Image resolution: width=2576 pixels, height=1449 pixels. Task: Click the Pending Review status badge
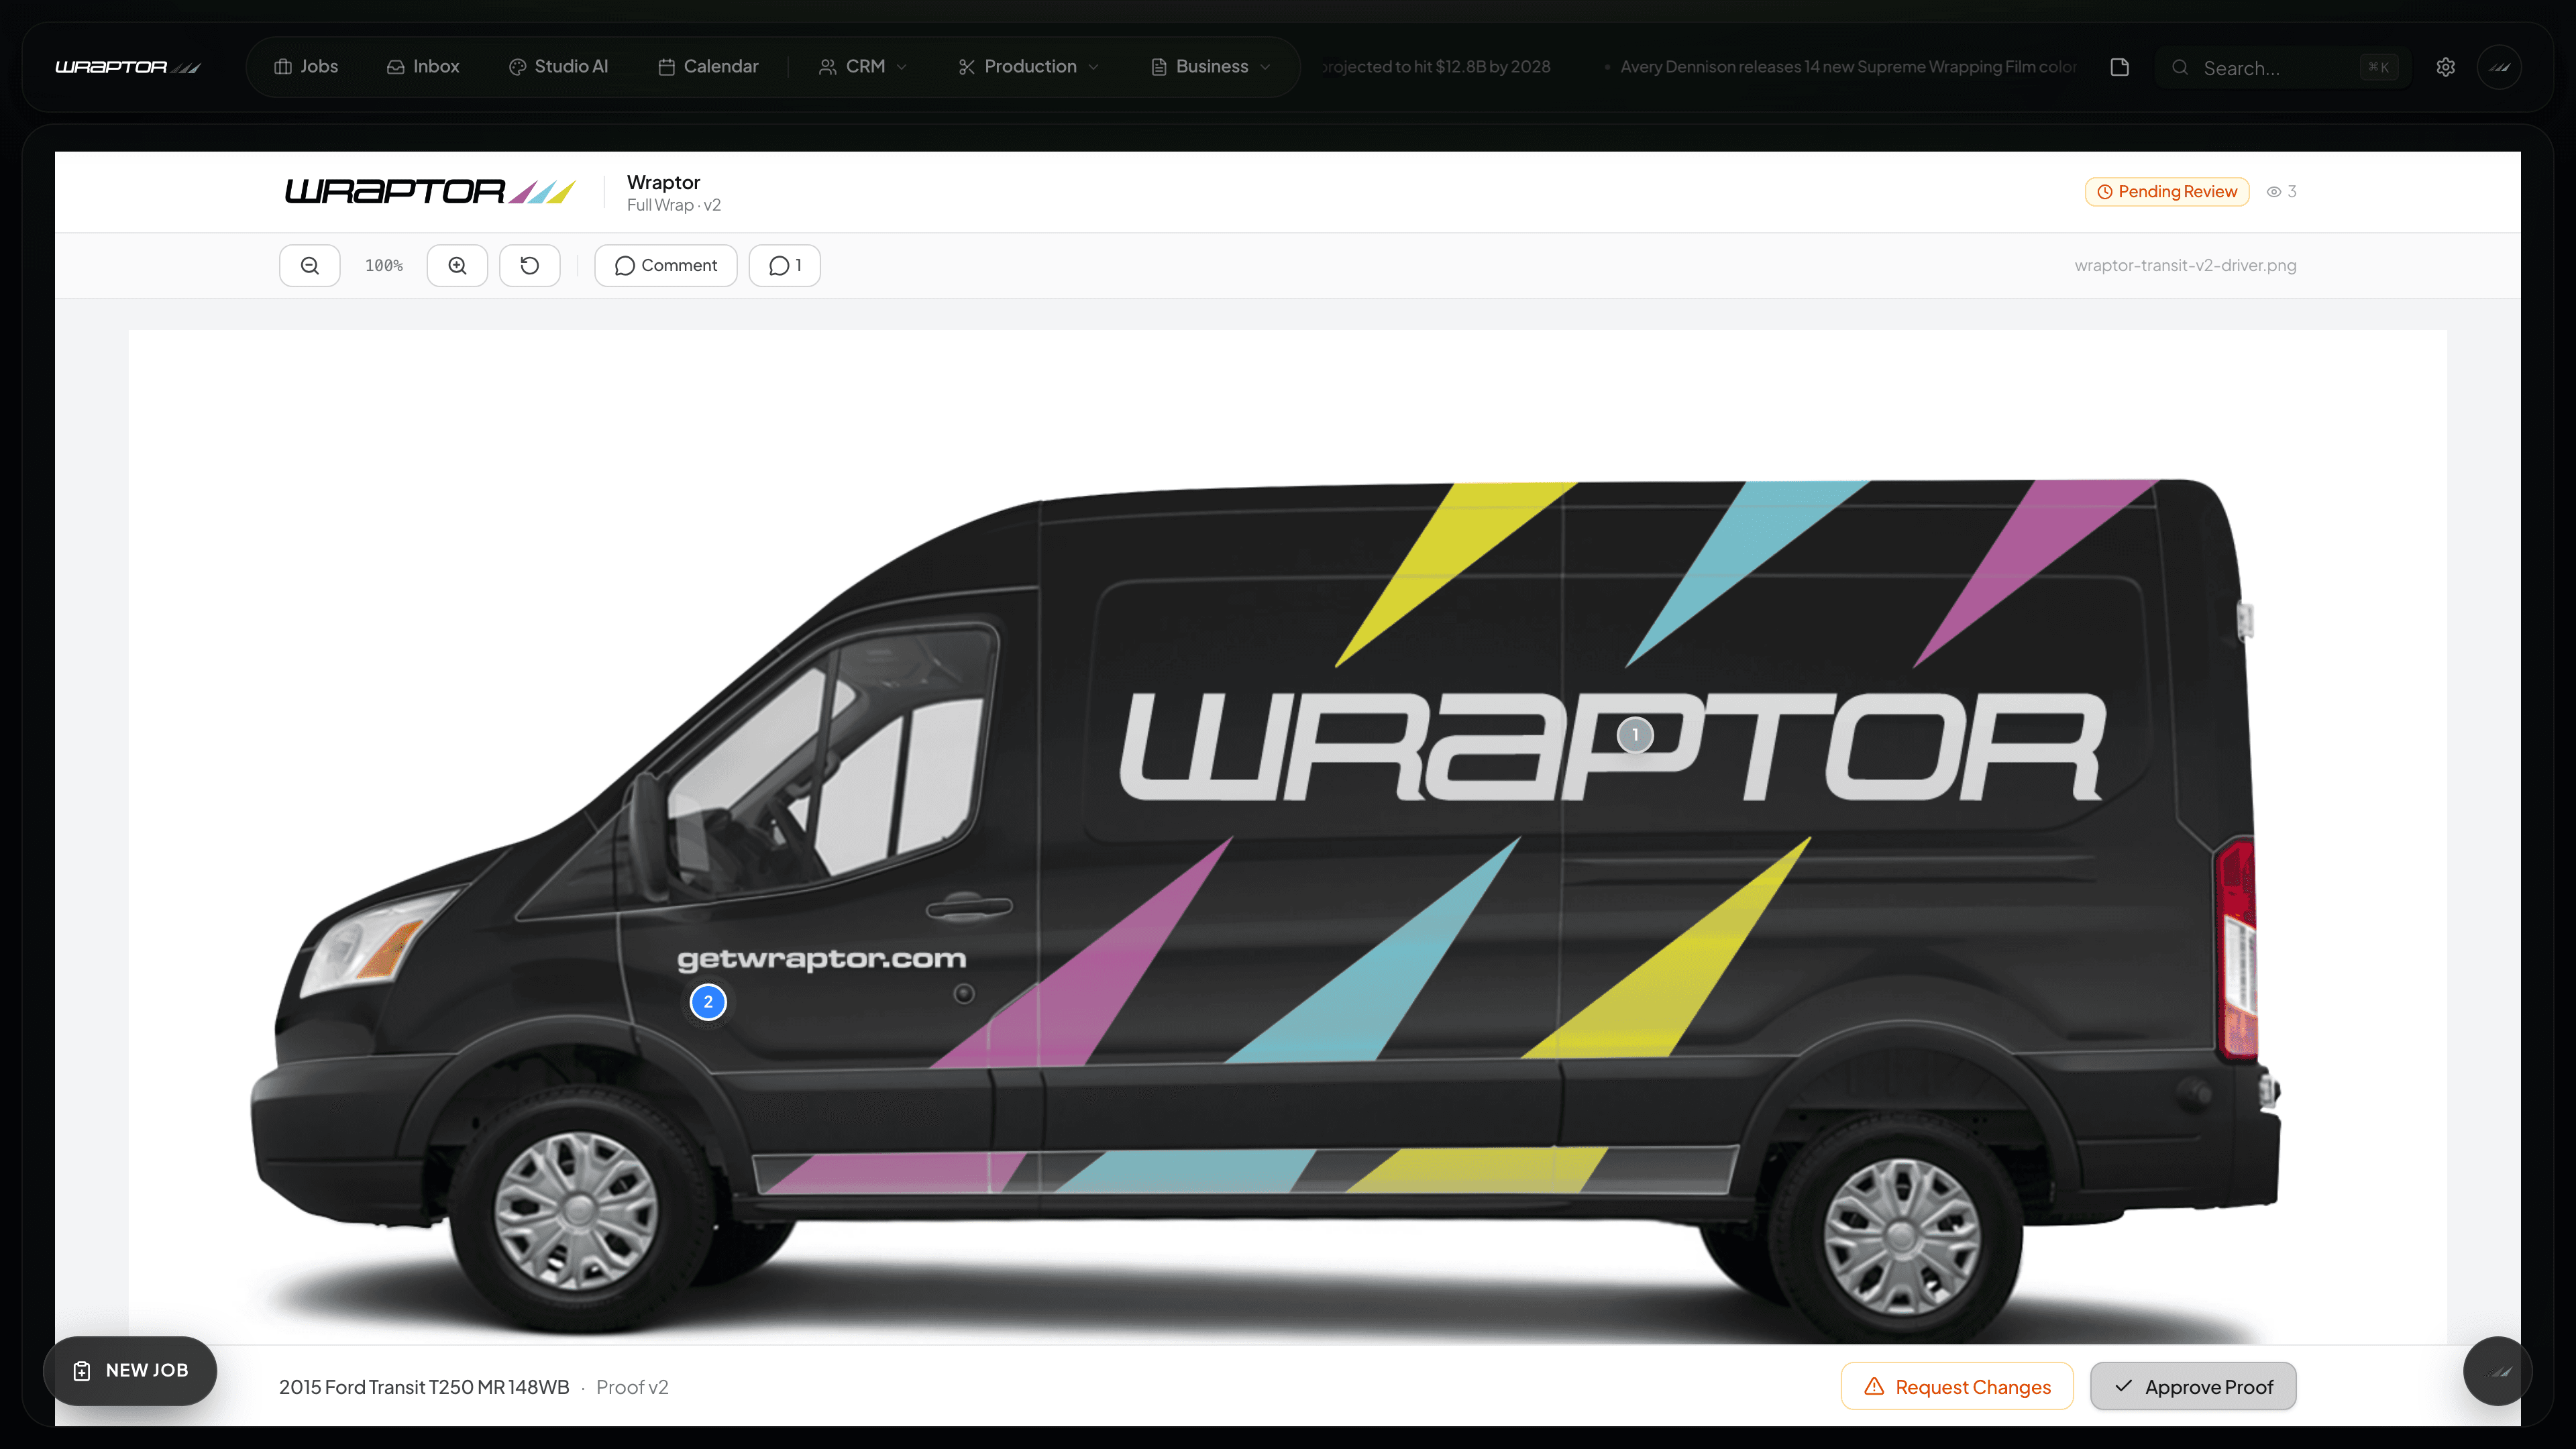coord(2166,191)
